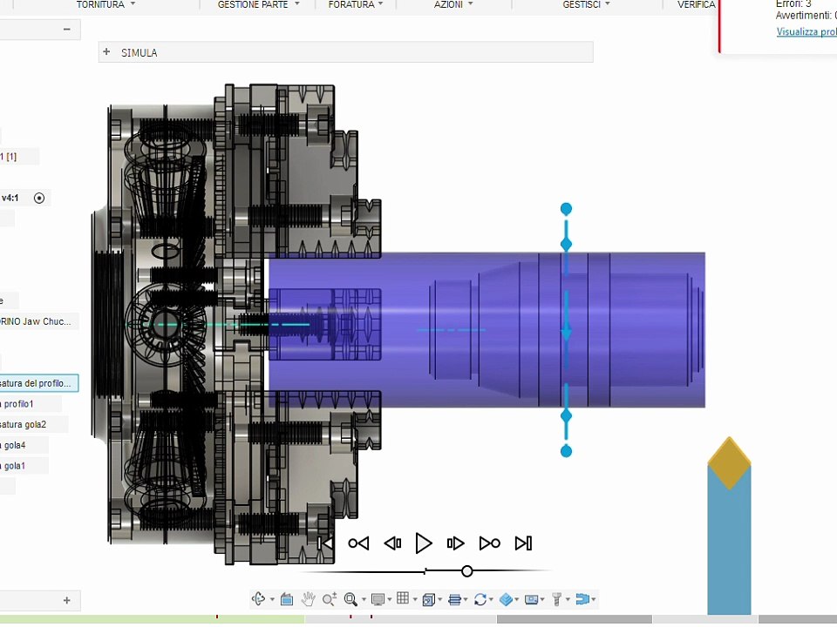Open the GESTISCI menu

tap(586, 5)
